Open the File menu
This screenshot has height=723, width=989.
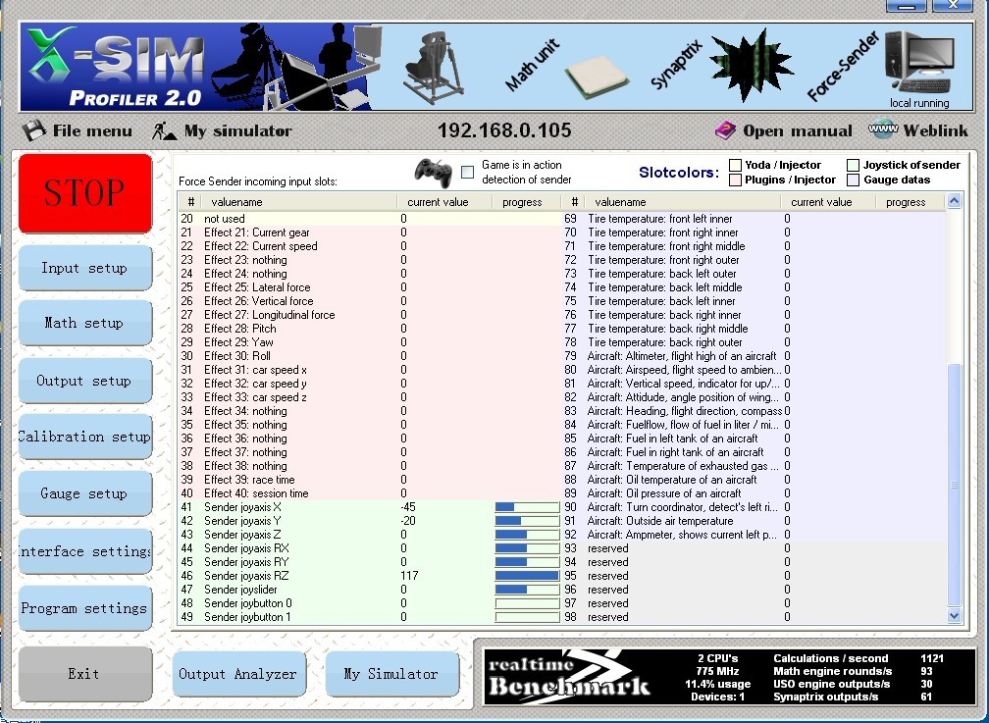pyautogui.click(x=92, y=131)
